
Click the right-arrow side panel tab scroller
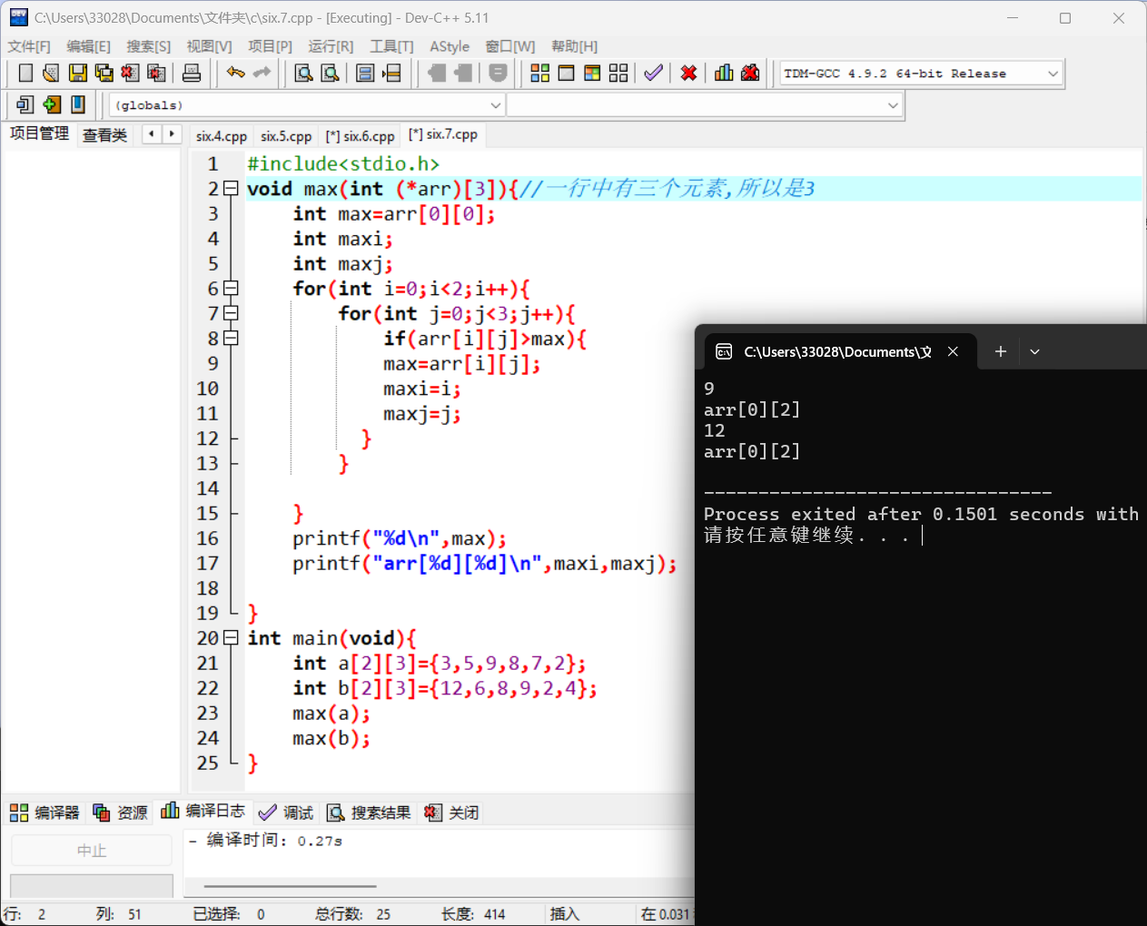click(172, 134)
